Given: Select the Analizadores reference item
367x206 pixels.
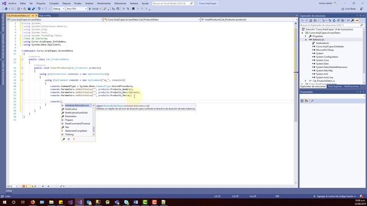Looking at the screenshot, I should pos(322,43).
